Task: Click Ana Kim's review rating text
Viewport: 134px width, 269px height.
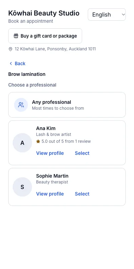Action: pyautogui.click(x=66, y=141)
